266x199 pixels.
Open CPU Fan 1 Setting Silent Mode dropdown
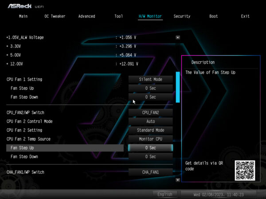pyautogui.click(x=150, y=79)
